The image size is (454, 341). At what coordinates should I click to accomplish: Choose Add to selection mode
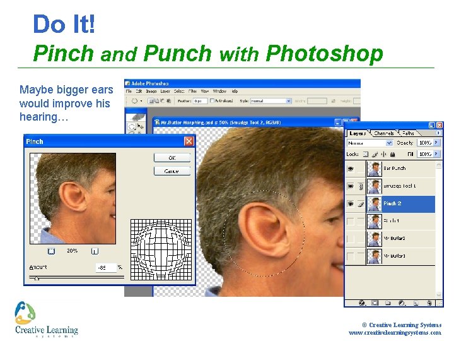[156, 101]
